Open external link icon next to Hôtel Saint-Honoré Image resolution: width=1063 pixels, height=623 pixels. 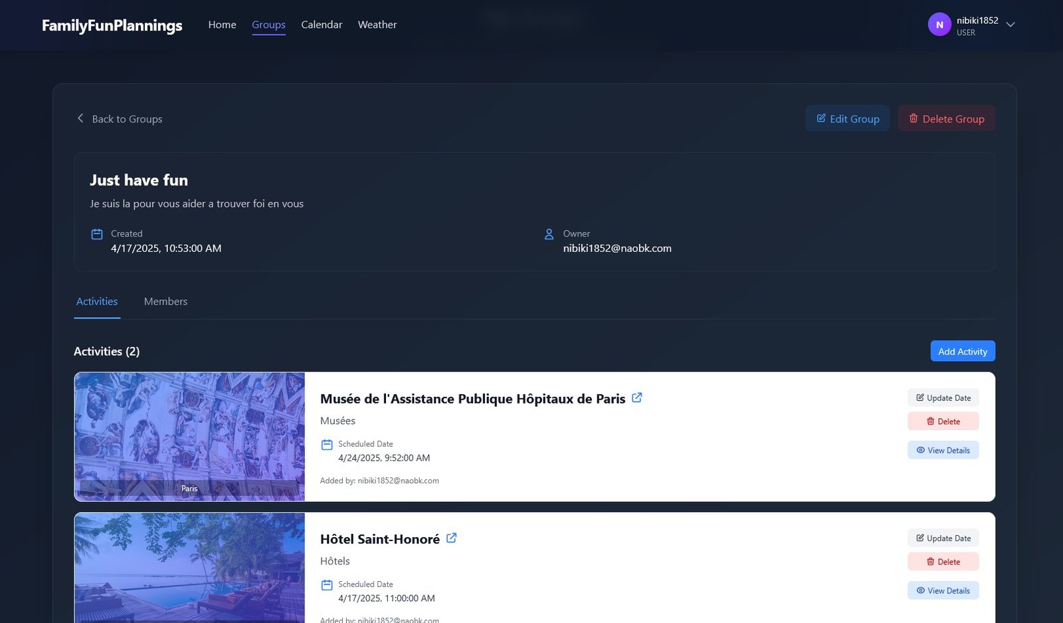[x=451, y=538]
